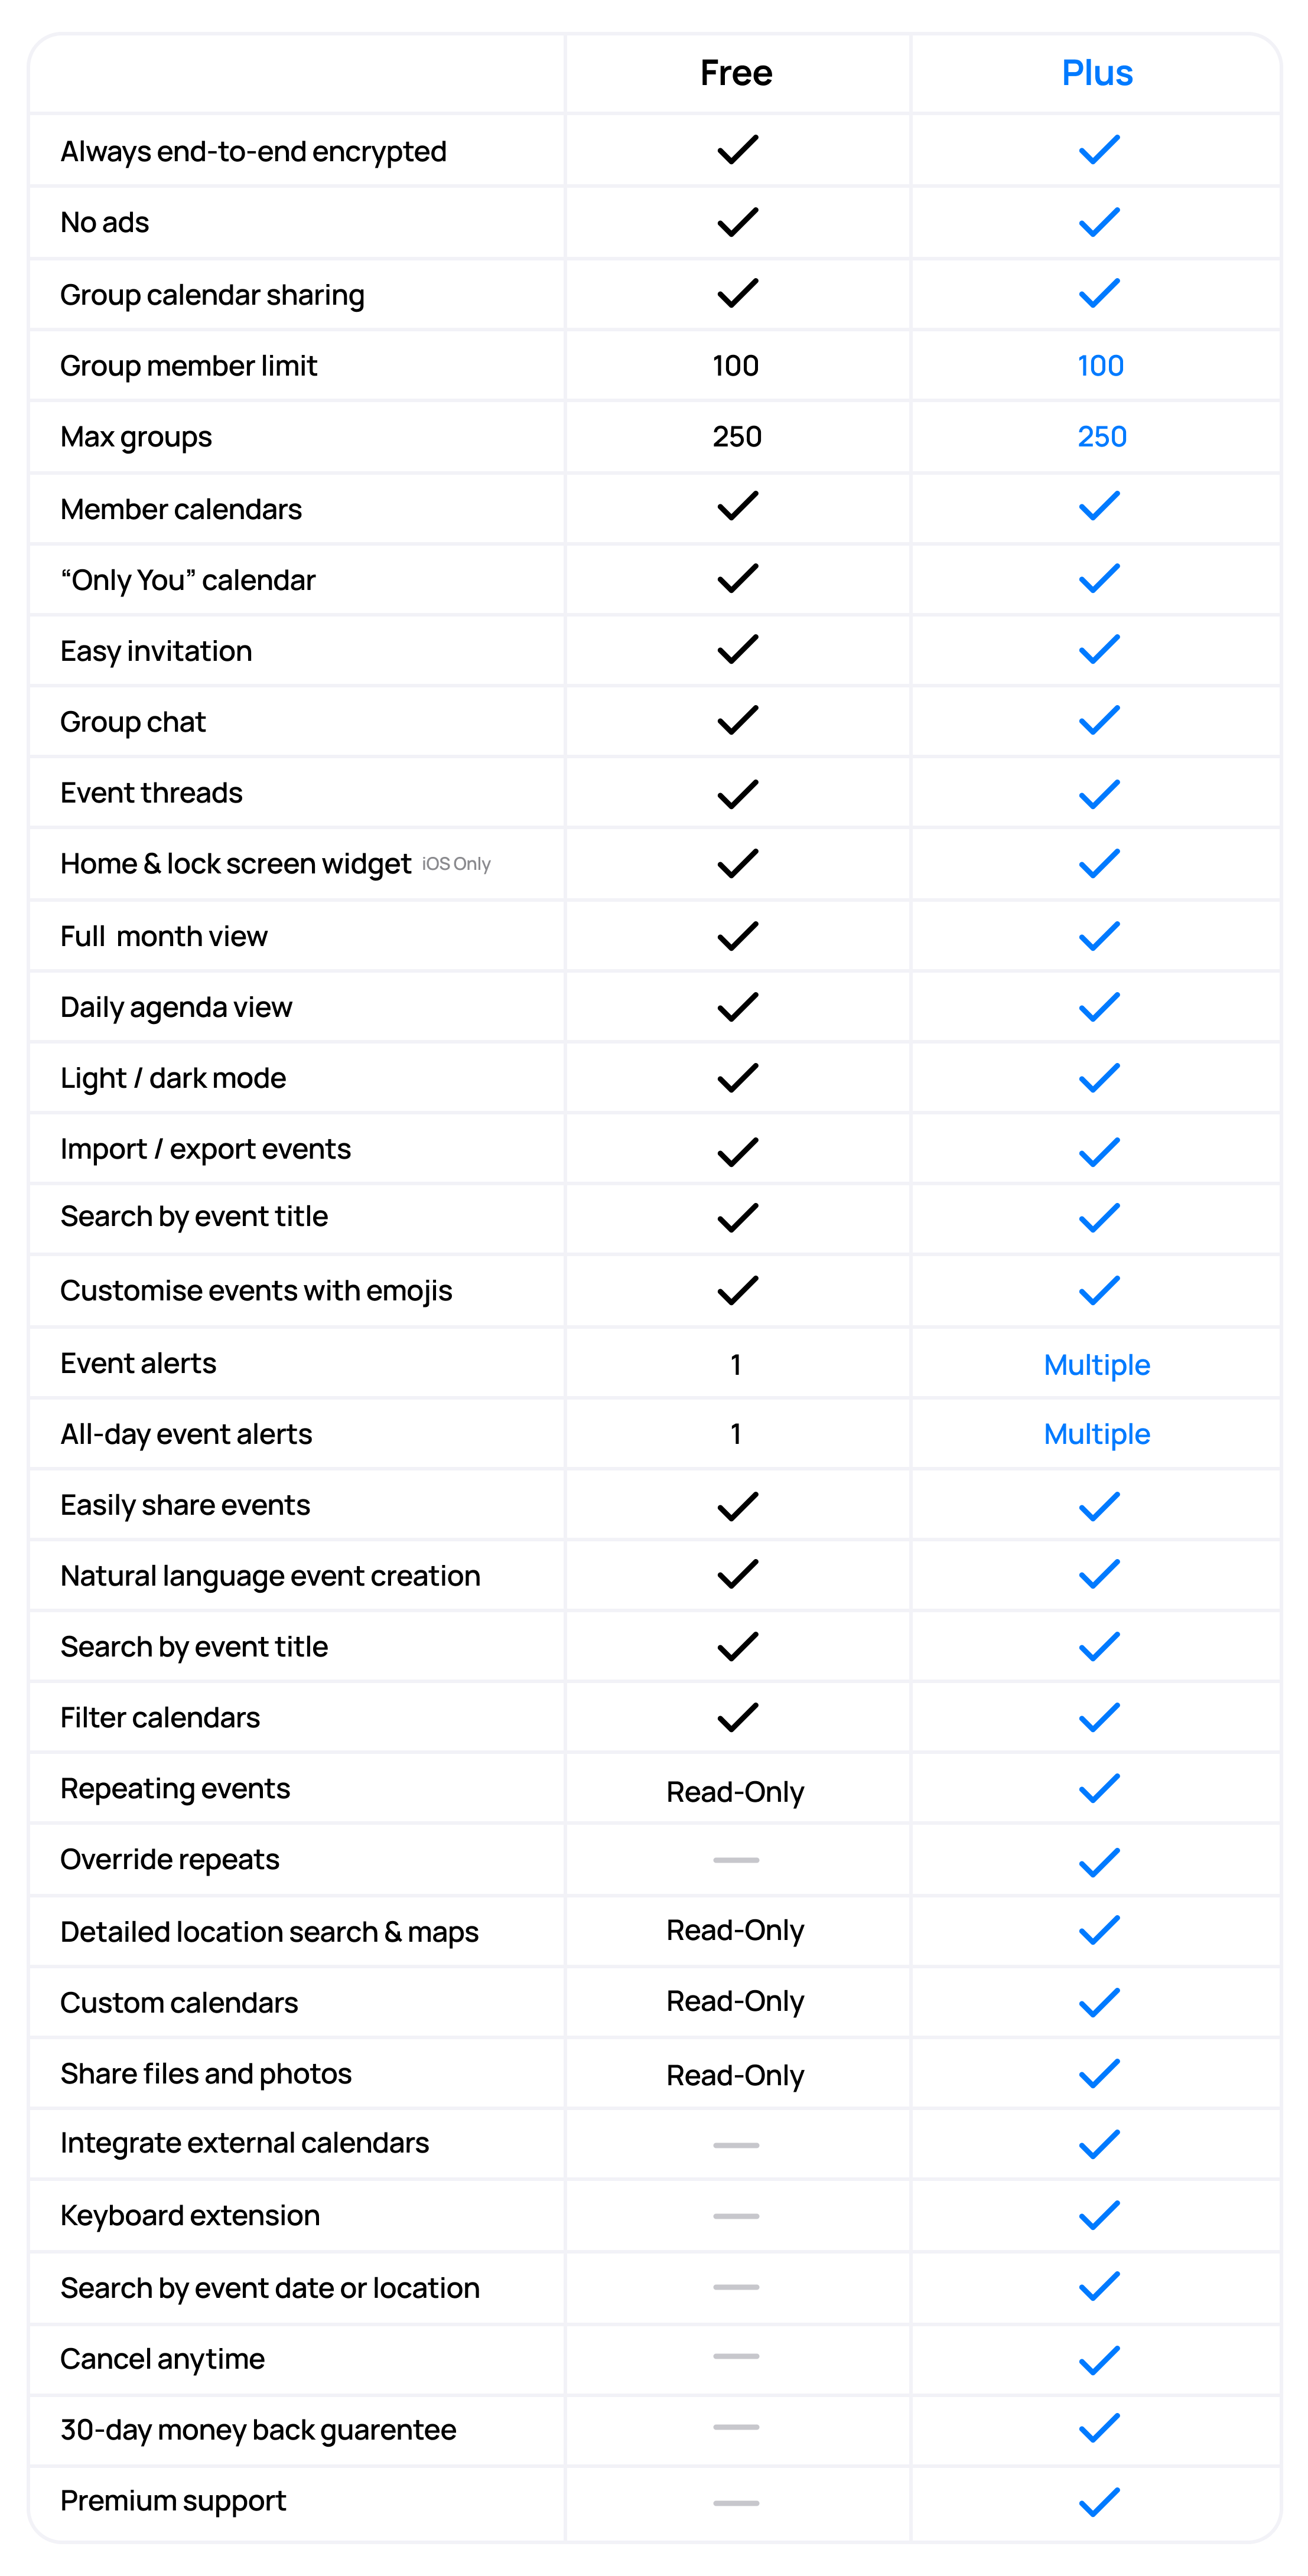
Task: Click the blue 250 for Max groups
Action: 1102,436
